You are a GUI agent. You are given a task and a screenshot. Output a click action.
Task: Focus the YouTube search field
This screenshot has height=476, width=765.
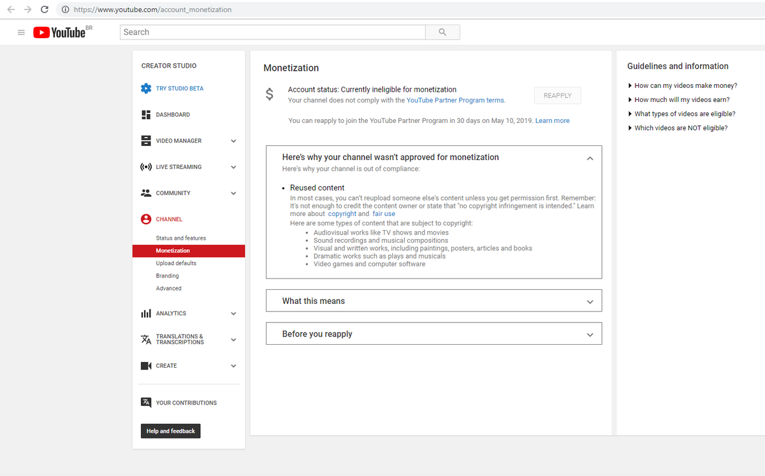point(273,32)
